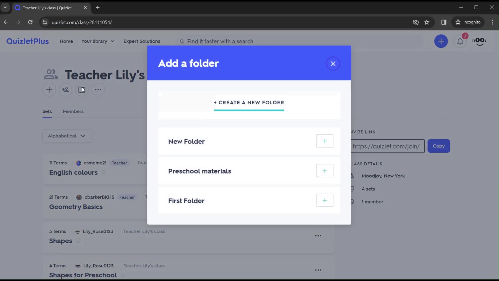Click the reload page icon
499x281 pixels.
(x=30, y=22)
